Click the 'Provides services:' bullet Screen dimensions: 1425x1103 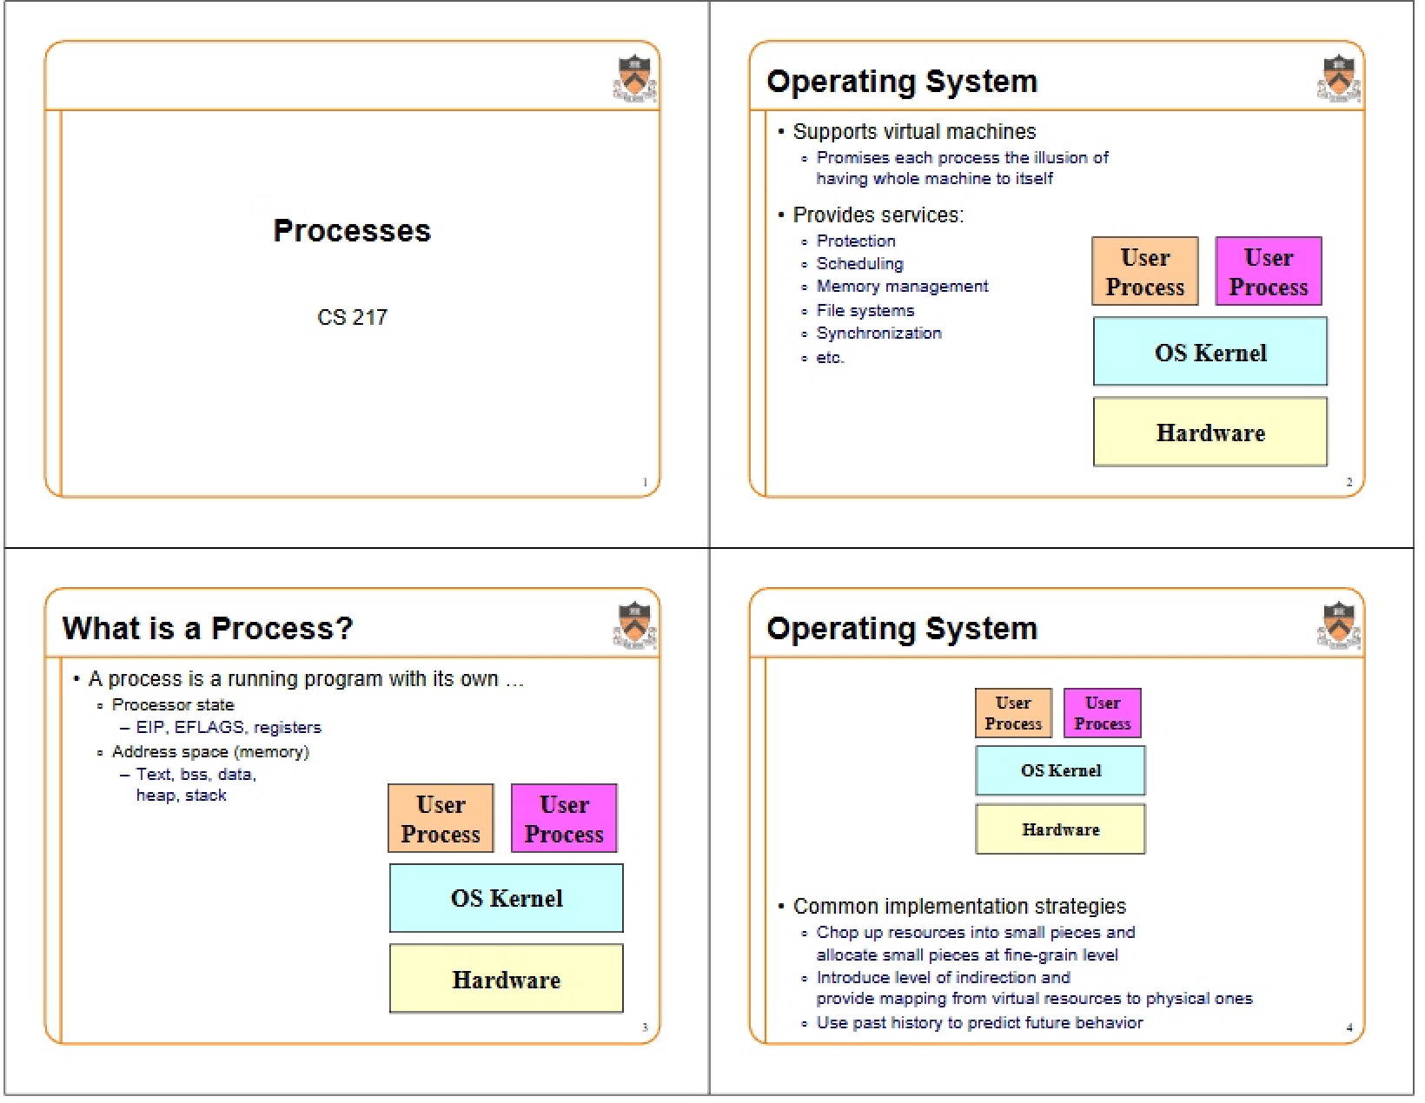pyautogui.click(x=878, y=215)
